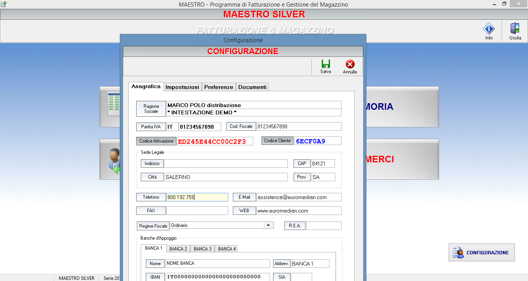Viewport: 528px width, 281px height.
Task: Click the bank Nome label button
Action: (155, 264)
